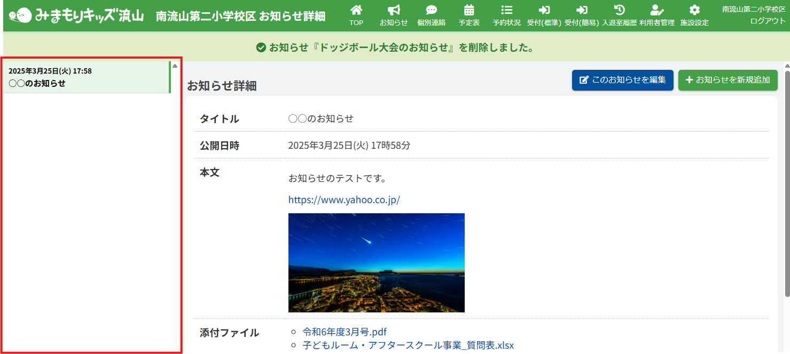Open the お知らせ megaphone icon

[x=394, y=11]
